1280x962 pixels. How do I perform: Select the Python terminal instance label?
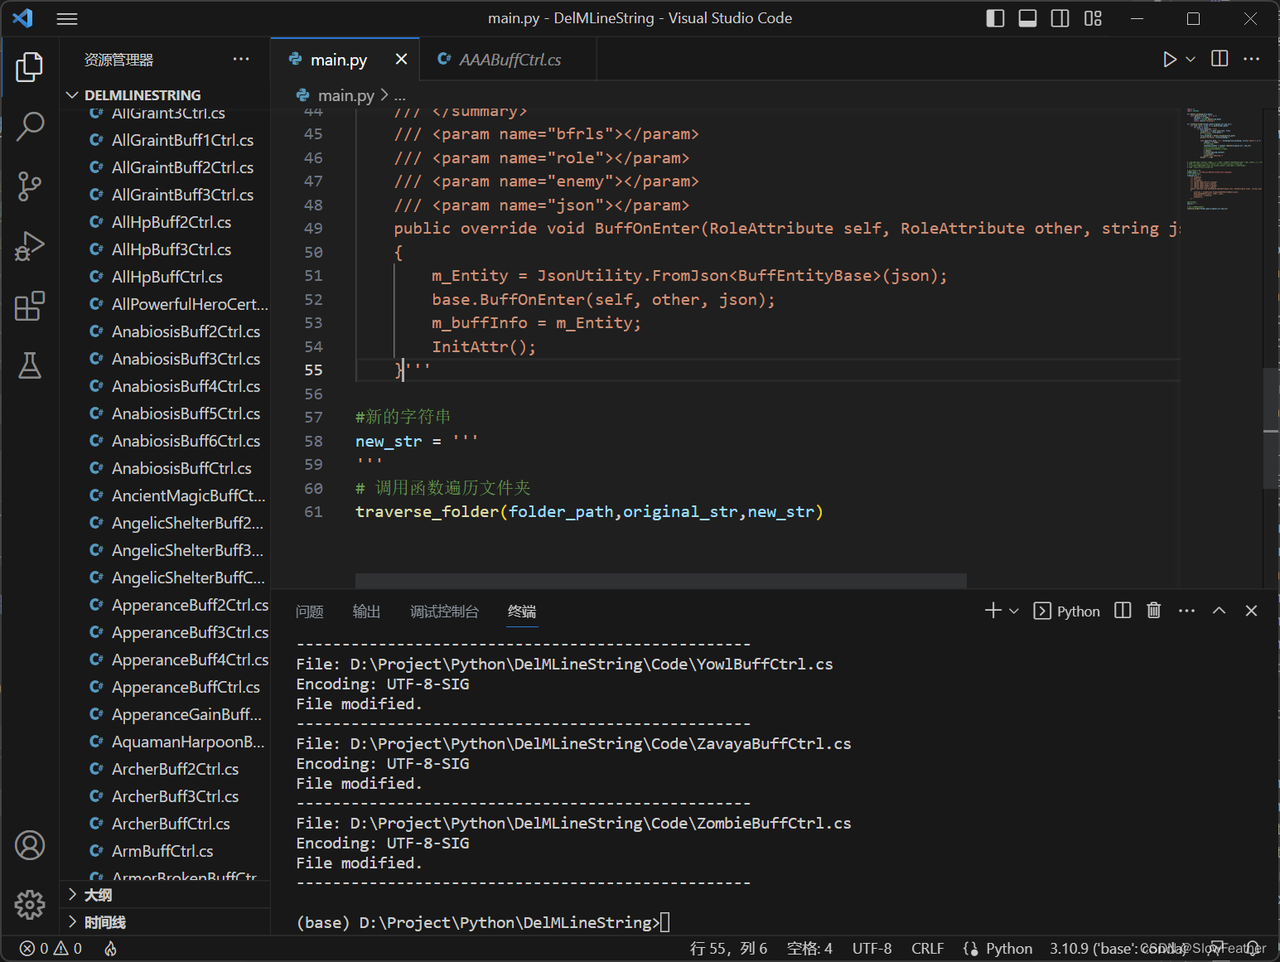(x=1067, y=611)
